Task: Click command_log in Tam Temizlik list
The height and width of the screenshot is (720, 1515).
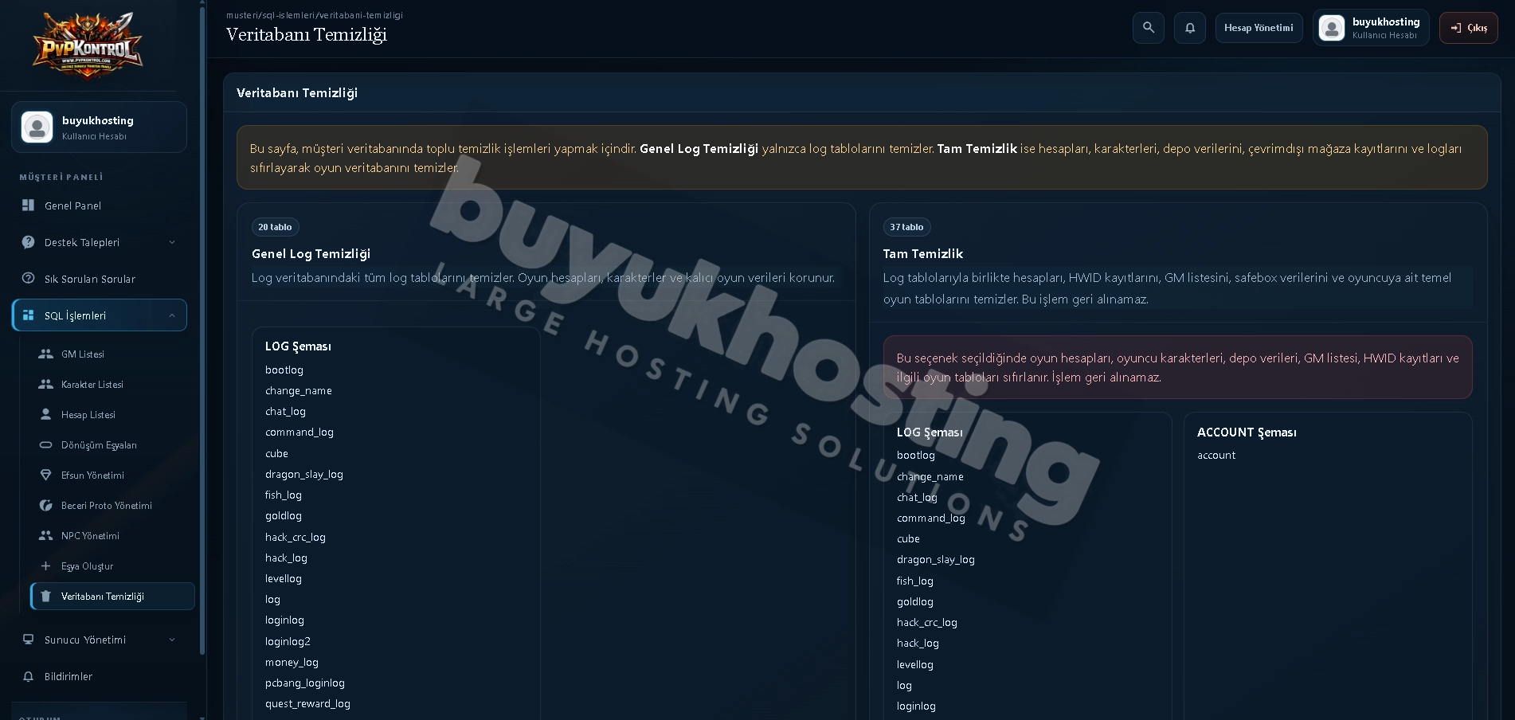Action: (x=931, y=518)
